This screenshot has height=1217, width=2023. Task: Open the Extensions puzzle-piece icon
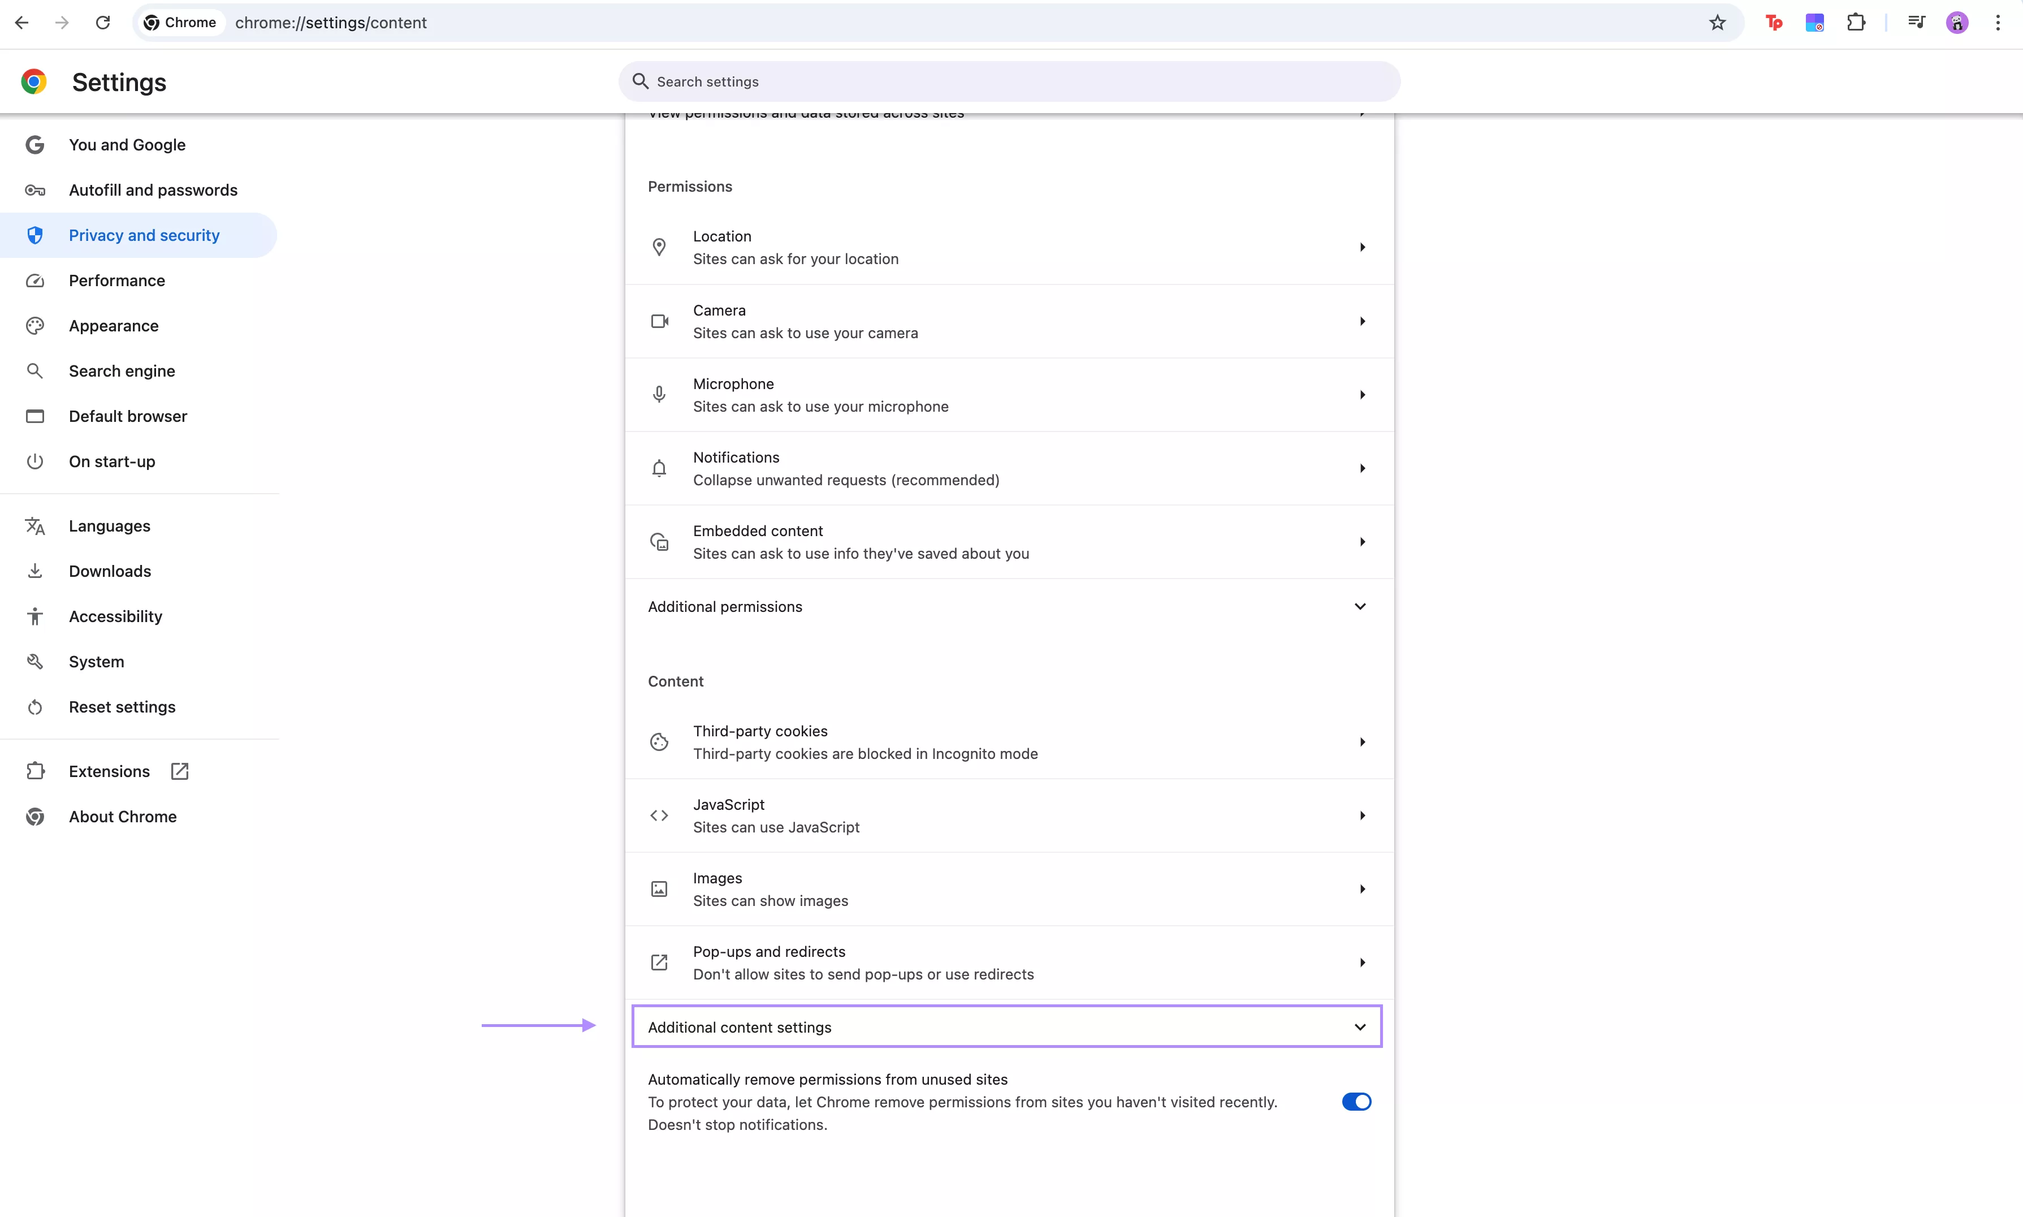[x=1855, y=22]
